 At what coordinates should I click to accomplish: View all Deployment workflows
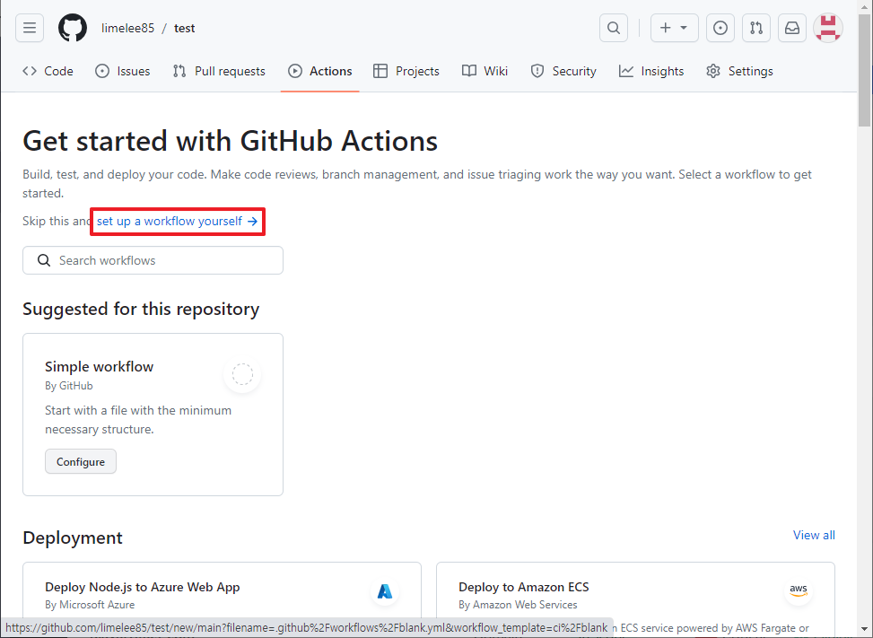814,535
